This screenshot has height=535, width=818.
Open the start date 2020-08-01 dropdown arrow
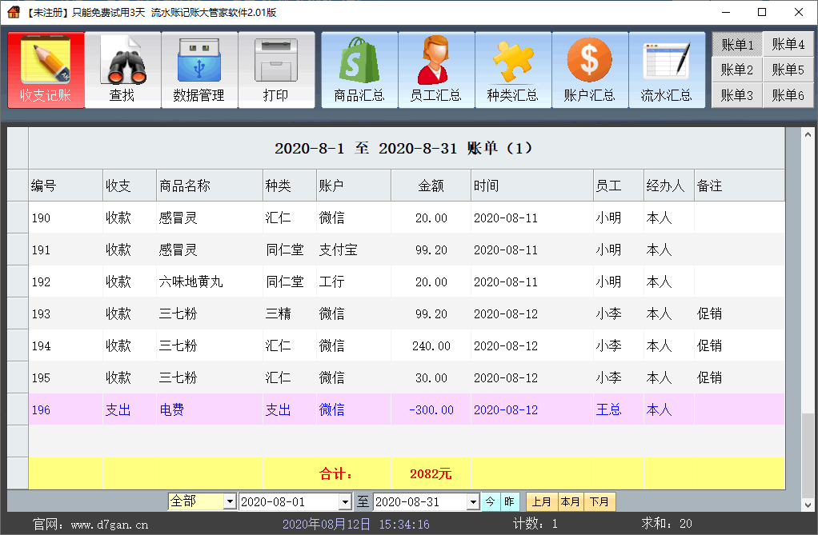point(344,501)
